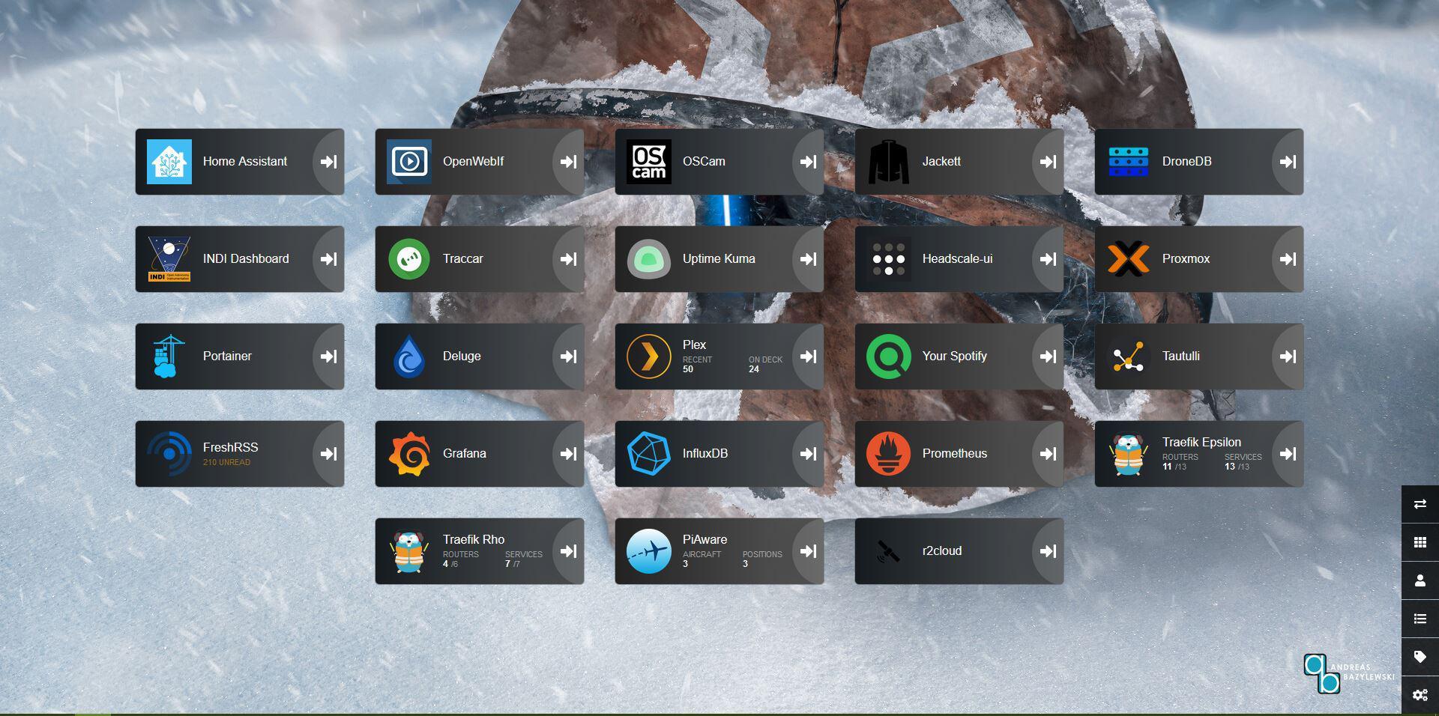1439x716 pixels.
Task: Click the arrow button on Traccar tile
Action: (x=569, y=259)
